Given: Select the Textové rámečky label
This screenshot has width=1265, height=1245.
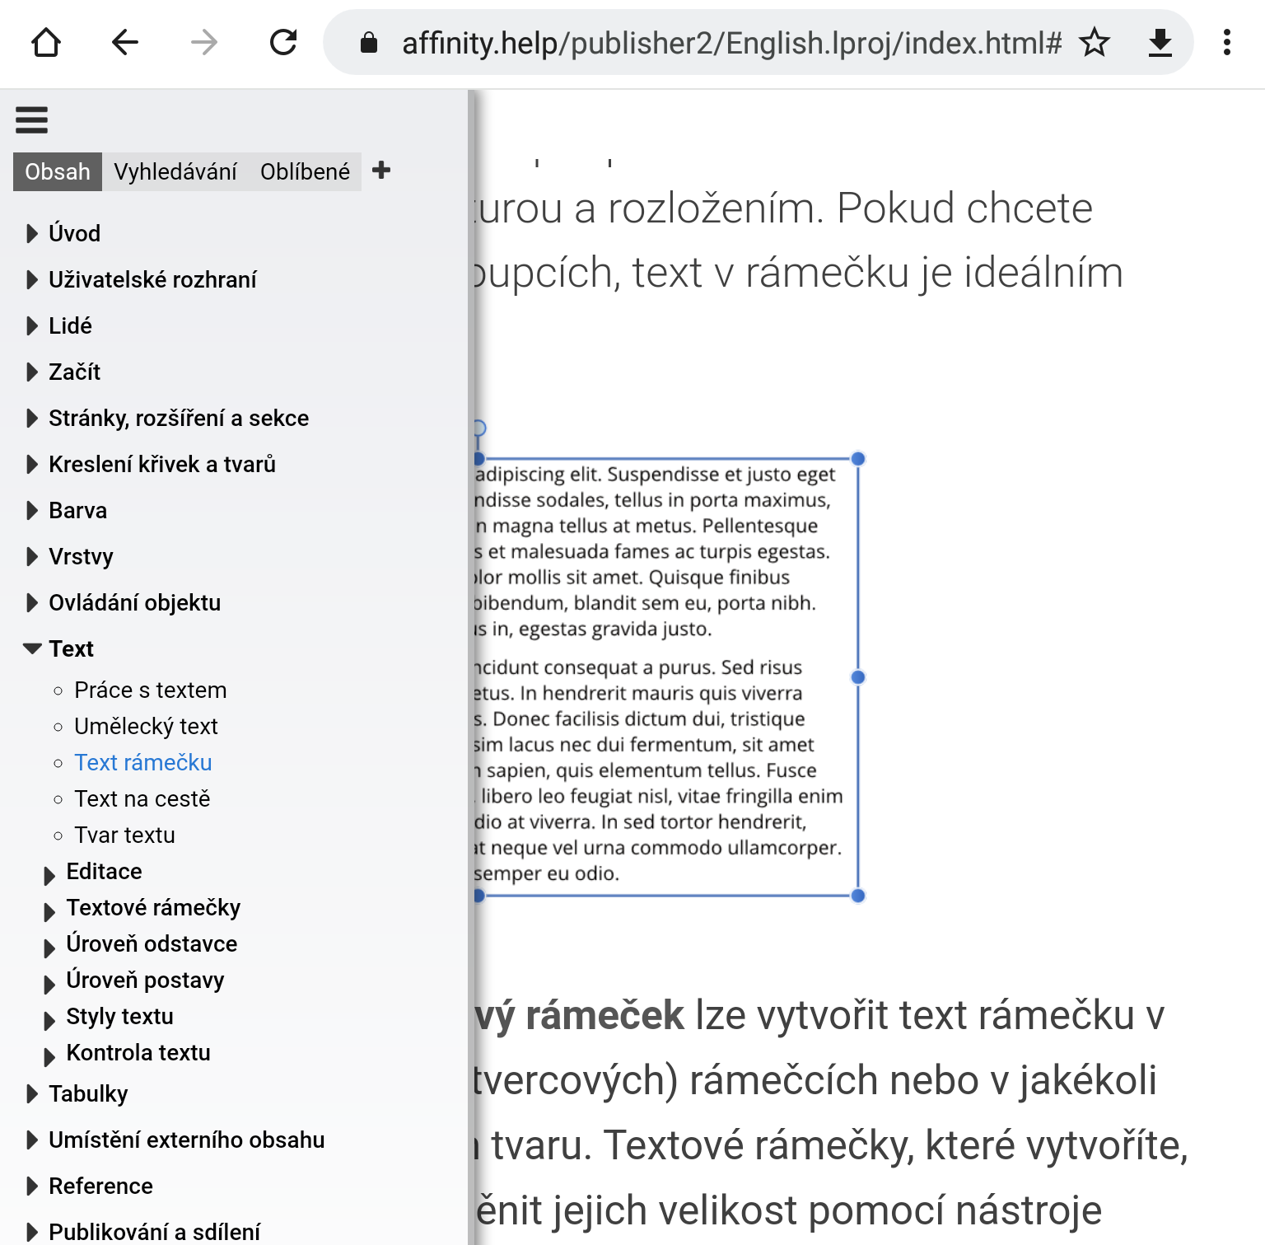Looking at the screenshot, I should point(153,907).
